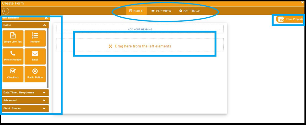Select the Checkbox form element
Viewport: 306px width, 125px height.
pyautogui.click(x=13, y=74)
